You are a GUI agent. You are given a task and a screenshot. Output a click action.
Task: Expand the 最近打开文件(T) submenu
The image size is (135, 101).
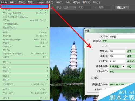point(25,27)
